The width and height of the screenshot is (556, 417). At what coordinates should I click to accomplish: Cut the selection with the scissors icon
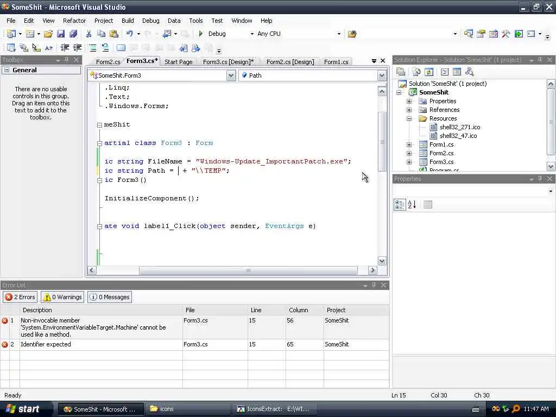[x=89, y=34]
